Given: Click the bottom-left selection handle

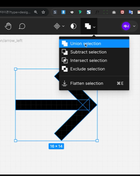Looking at the screenshot, I should 15,140.
